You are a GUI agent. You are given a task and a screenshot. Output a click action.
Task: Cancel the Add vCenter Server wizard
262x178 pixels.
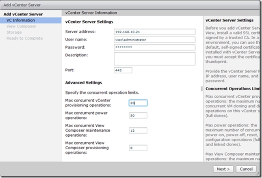[246, 169]
